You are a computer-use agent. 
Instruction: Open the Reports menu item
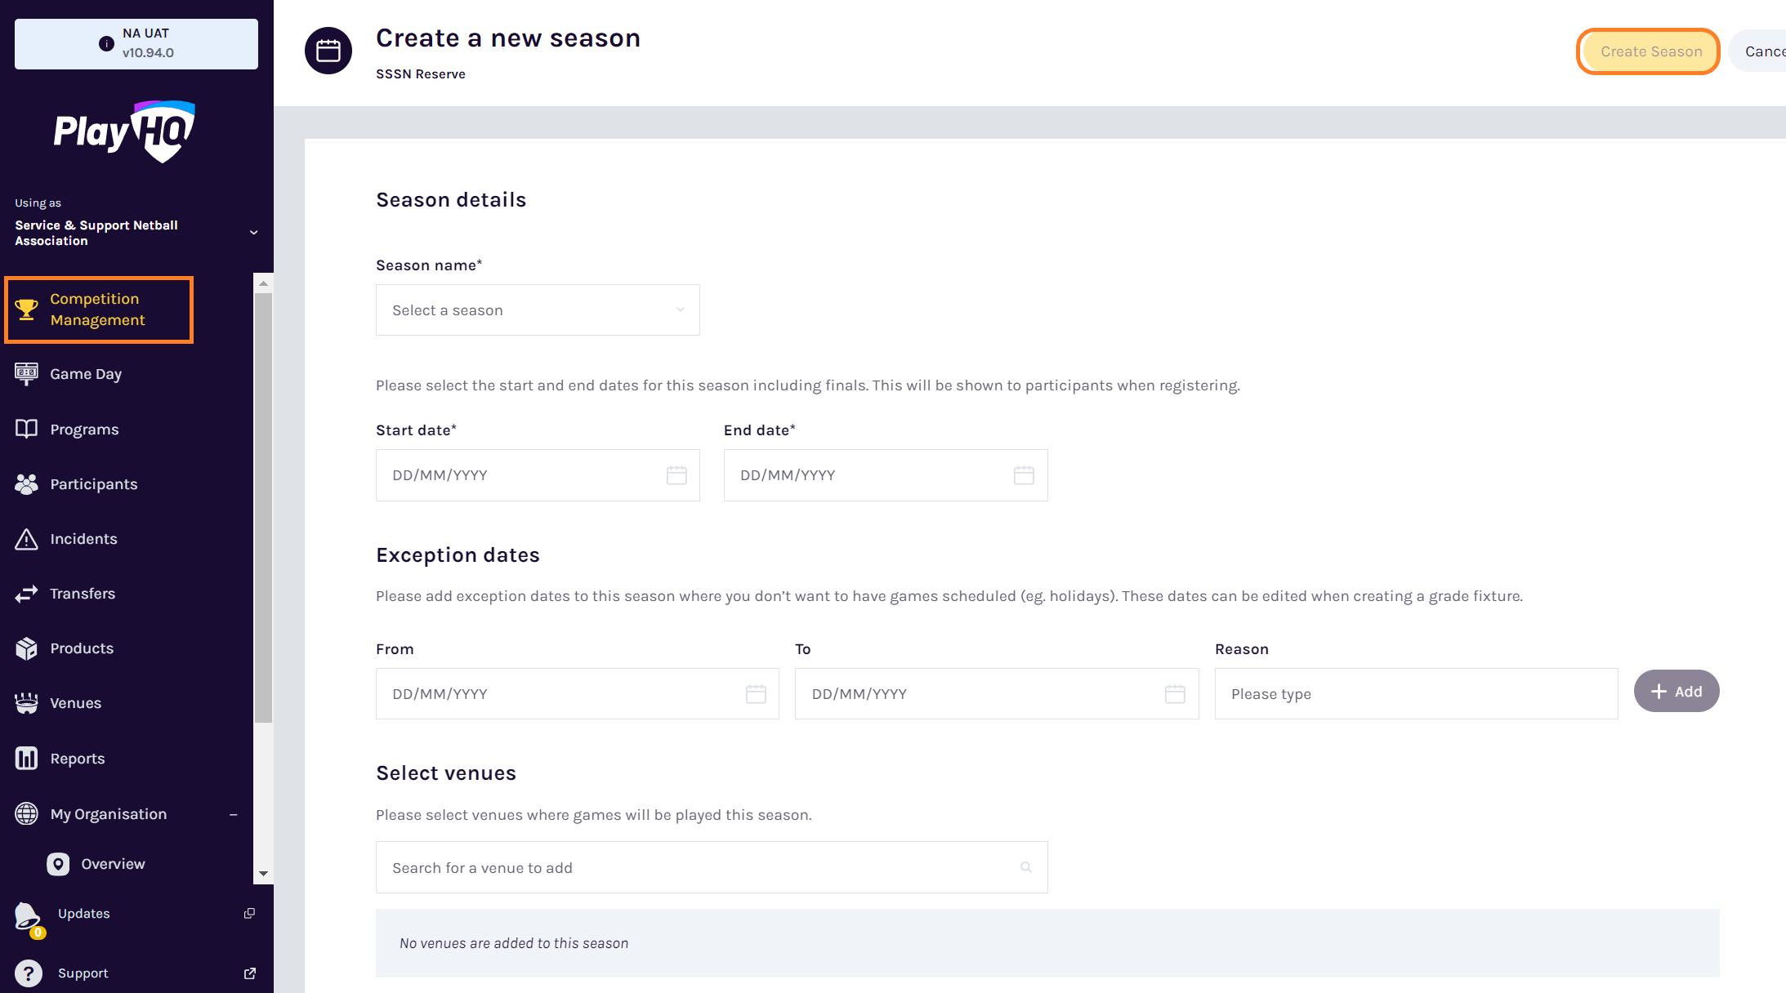click(78, 759)
